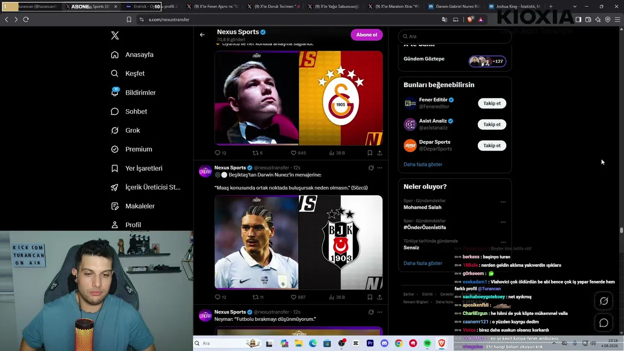Switch to the Darwin Gabriel Nunez tab
The width and height of the screenshot is (624, 351).
click(454, 7)
